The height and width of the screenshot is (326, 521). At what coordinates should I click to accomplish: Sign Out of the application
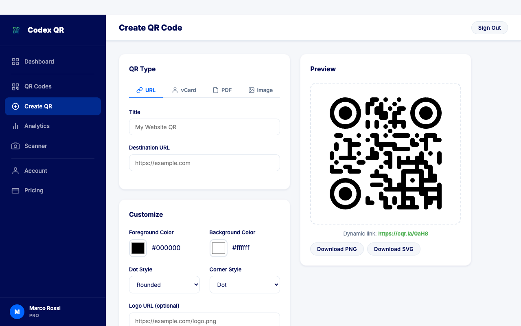click(489, 28)
